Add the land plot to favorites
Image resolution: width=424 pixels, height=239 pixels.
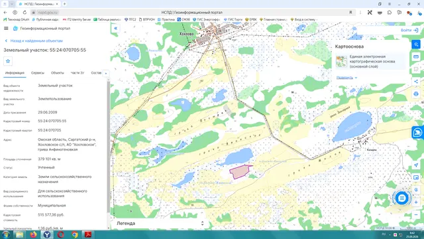coord(8,61)
